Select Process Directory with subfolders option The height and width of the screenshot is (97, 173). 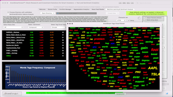pos(8,12)
